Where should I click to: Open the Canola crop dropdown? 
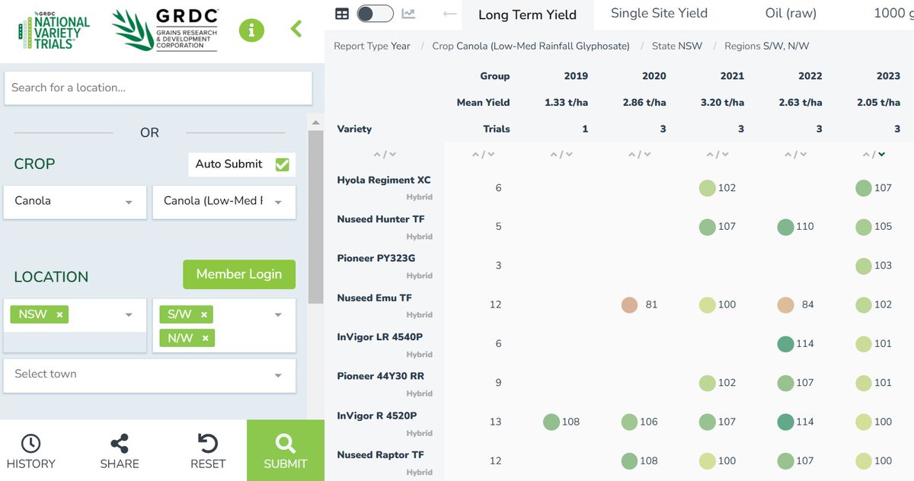[x=75, y=202]
